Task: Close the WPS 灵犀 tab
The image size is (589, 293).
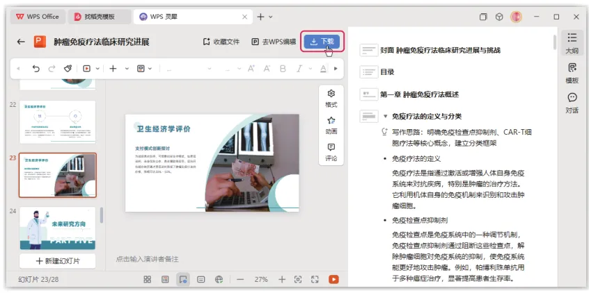Action: click(244, 17)
